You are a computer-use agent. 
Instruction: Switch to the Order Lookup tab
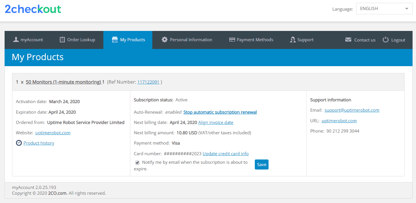point(77,40)
